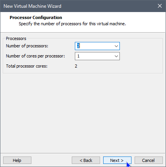Click the total processor cores value 2
Image resolution: width=166 pixels, height=167 pixels.
76,66
